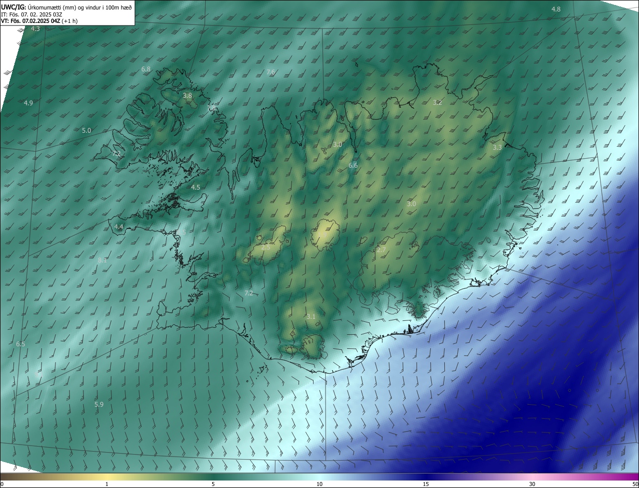This screenshot has height=488, width=639.
Task: Click the 6.5 value label
Action: point(20,344)
